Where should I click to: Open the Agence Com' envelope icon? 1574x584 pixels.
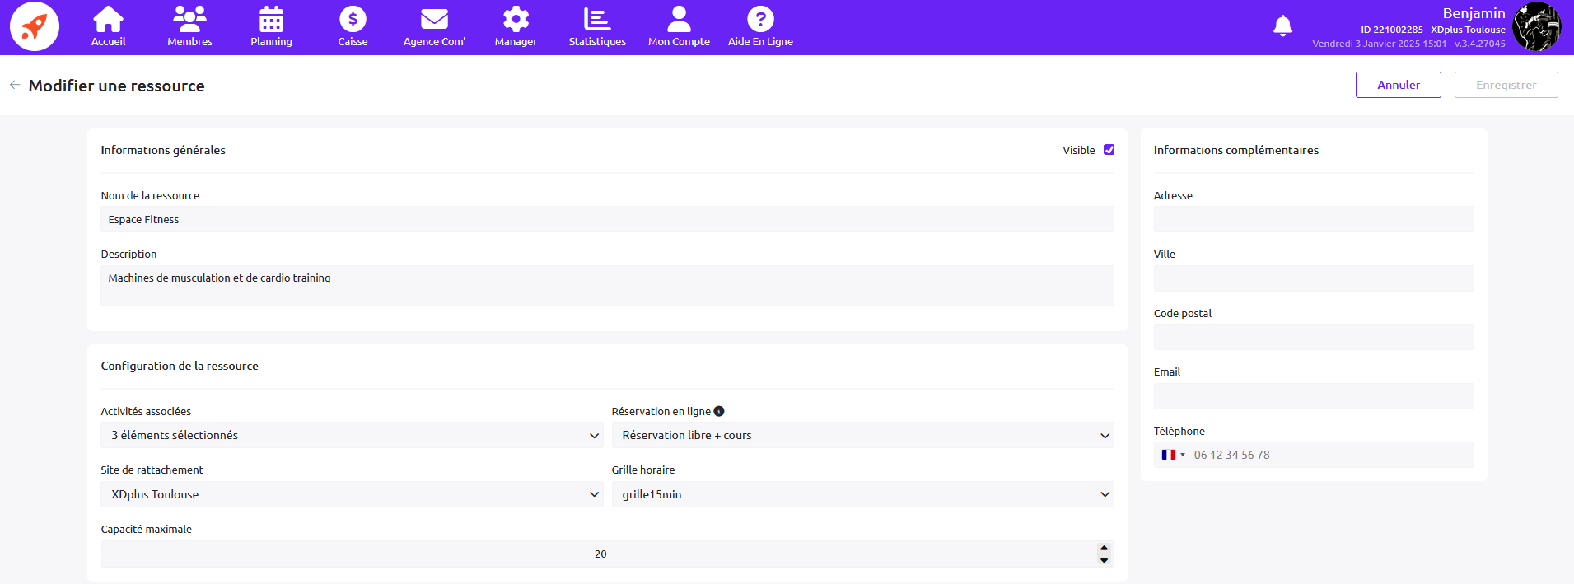coord(434,20)
